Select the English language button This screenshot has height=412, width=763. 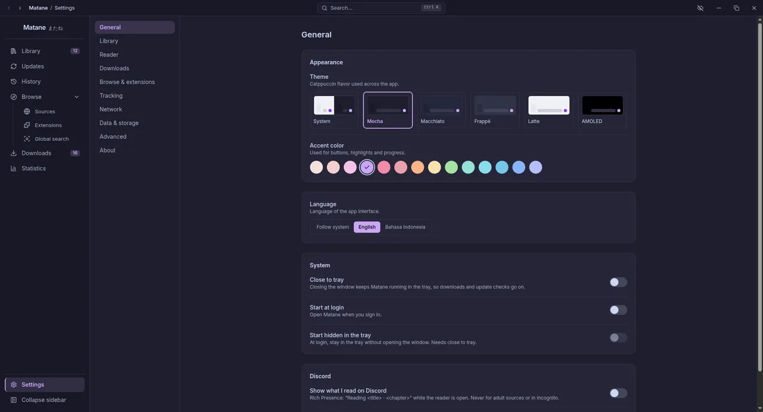[x=367, y=227]
